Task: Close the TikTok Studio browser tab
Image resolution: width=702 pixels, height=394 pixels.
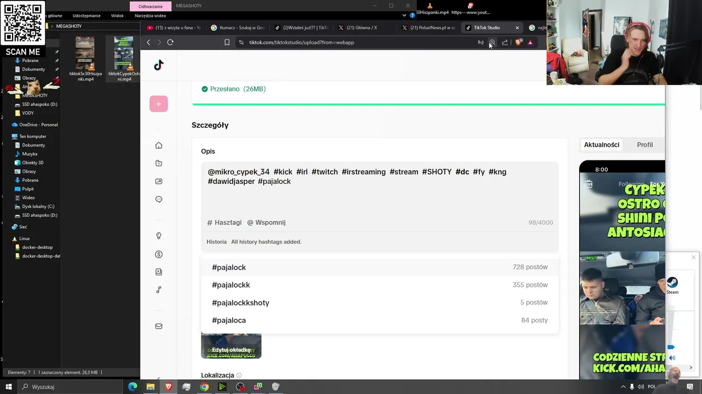Action: pos(517,27)
